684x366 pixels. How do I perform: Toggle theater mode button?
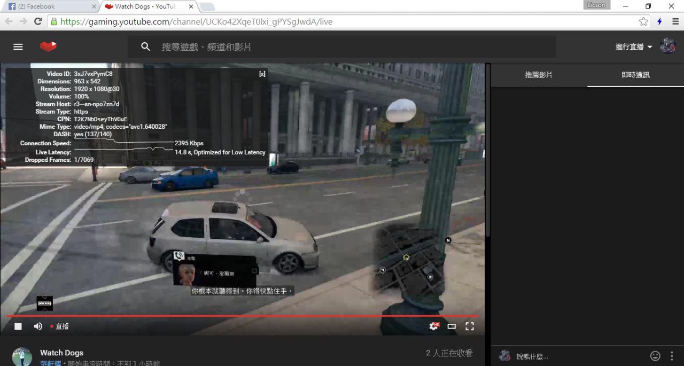click(452, 326)
